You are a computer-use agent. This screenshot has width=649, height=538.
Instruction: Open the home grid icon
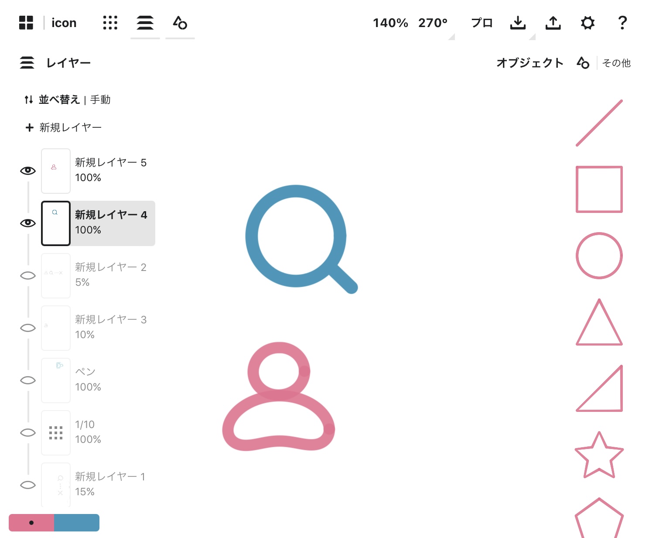point(26,23)
